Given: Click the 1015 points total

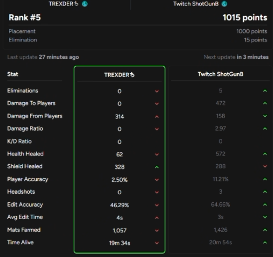Looking at the screenshot, I should [245, 17].
